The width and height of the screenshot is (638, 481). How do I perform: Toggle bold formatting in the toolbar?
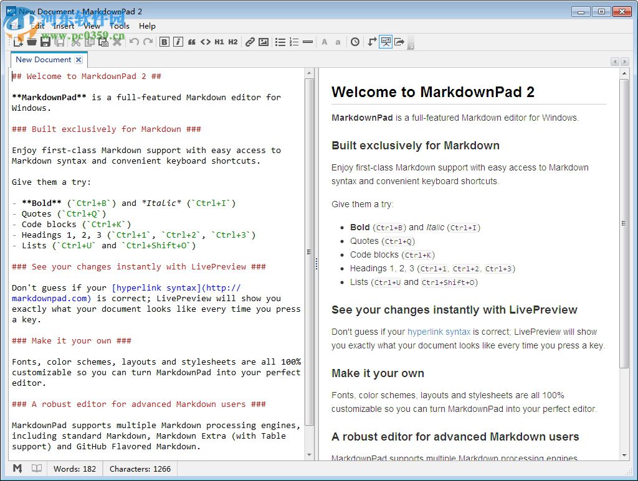[164, 42]
